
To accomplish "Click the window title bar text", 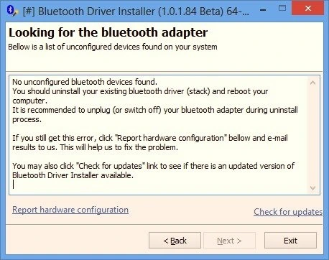I will click(x=136, y=11).
